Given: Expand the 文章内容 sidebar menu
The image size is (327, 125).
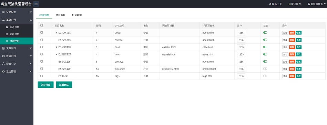Looking at the screenshot, I should [17, 48].
